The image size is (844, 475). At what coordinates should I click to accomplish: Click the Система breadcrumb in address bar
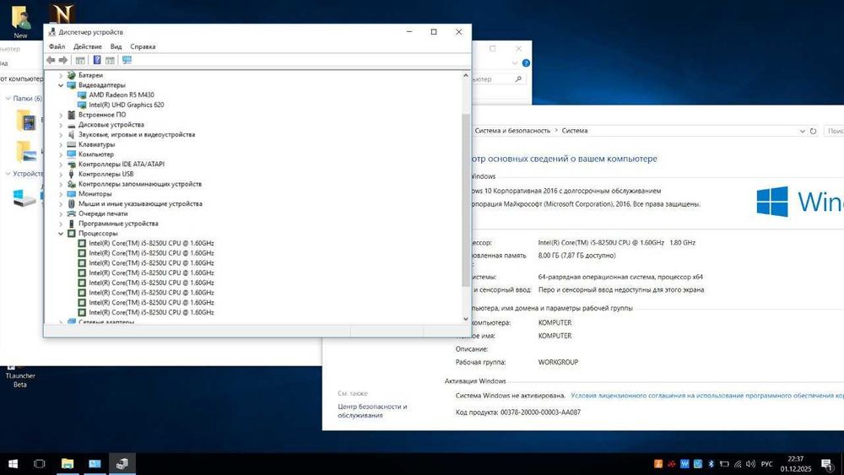tap(574, 131)
